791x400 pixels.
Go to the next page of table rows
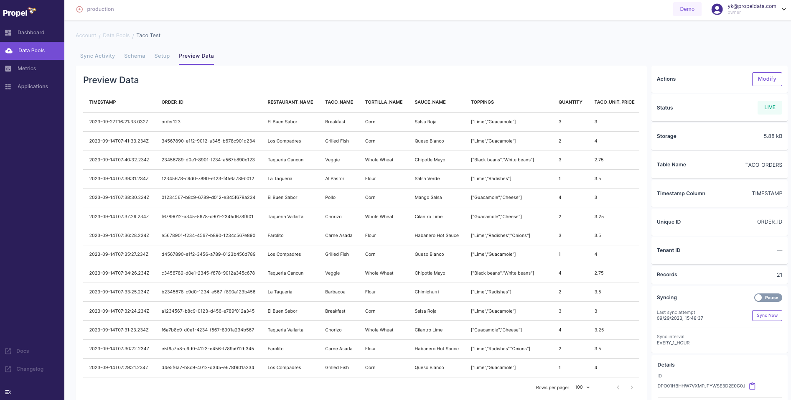632,387
